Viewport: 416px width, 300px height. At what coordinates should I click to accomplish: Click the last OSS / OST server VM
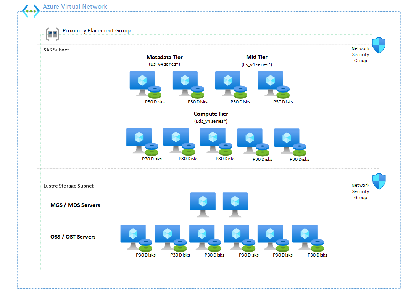[305, 237]
